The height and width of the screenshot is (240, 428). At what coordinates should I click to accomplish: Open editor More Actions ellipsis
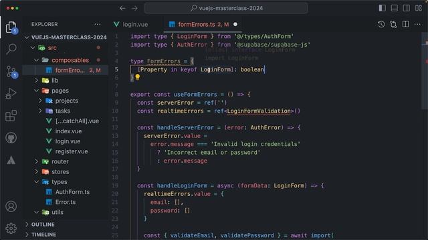pyautogui.click(x=417, y=24)
